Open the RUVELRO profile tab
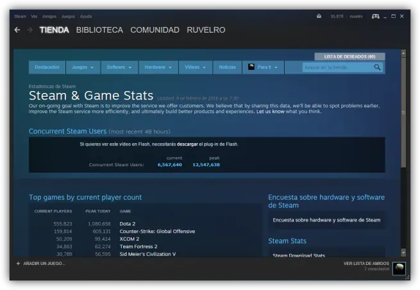This screenshot has height=290, width=420. click(206, 30)
